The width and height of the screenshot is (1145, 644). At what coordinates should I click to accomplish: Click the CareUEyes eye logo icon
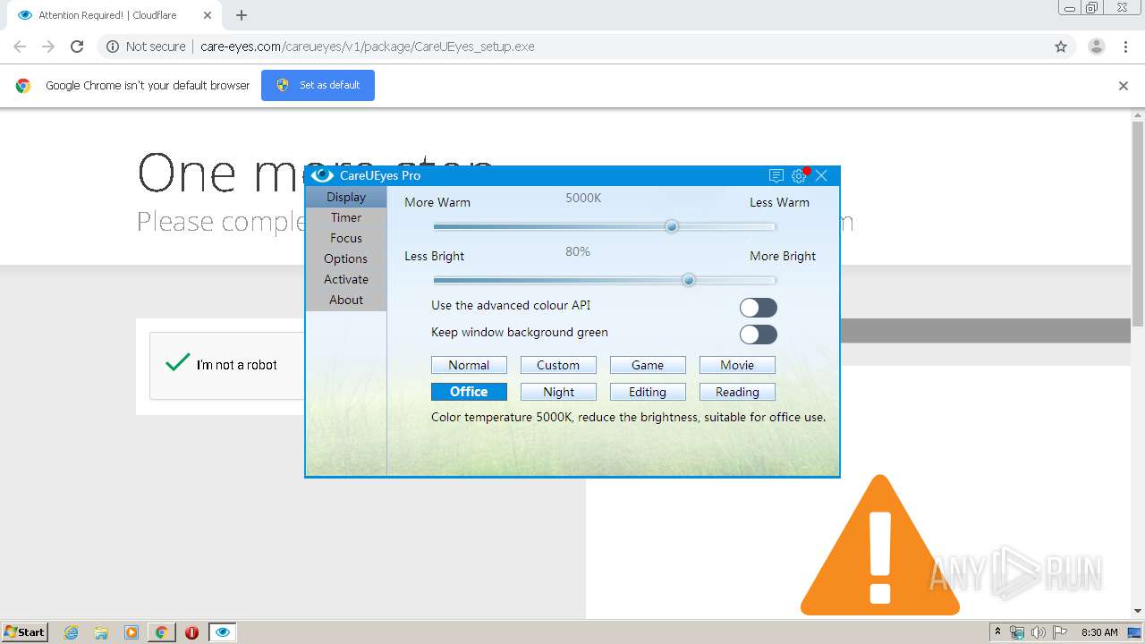(x=322, y=175)
